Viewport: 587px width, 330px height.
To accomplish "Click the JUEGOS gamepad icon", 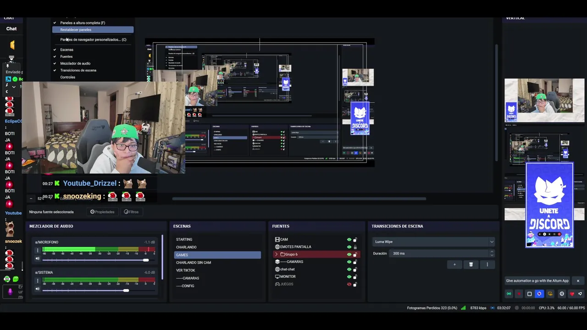I will click(x=277, y=284).
